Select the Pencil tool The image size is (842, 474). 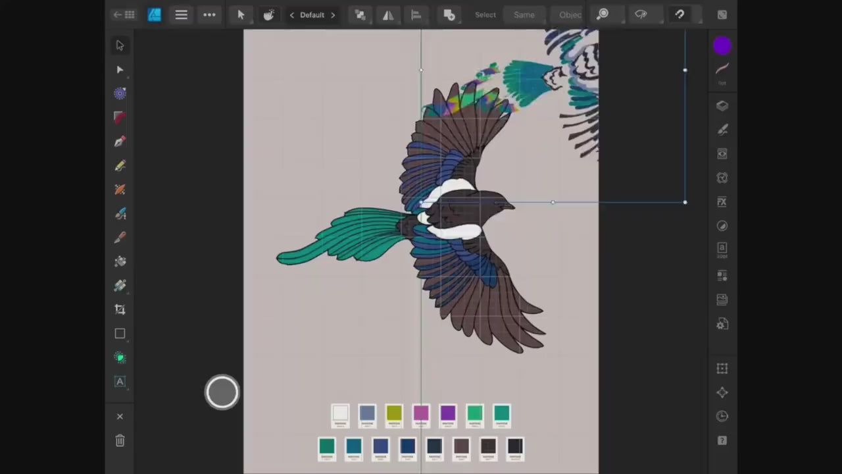[120, 166]
